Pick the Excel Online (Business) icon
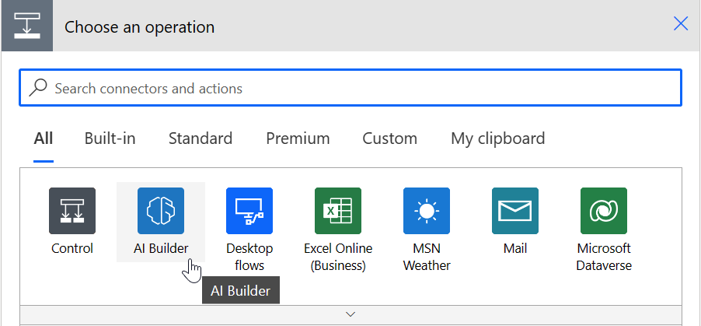This screenshot has height=326, width=701. click(x=338, y=211)
